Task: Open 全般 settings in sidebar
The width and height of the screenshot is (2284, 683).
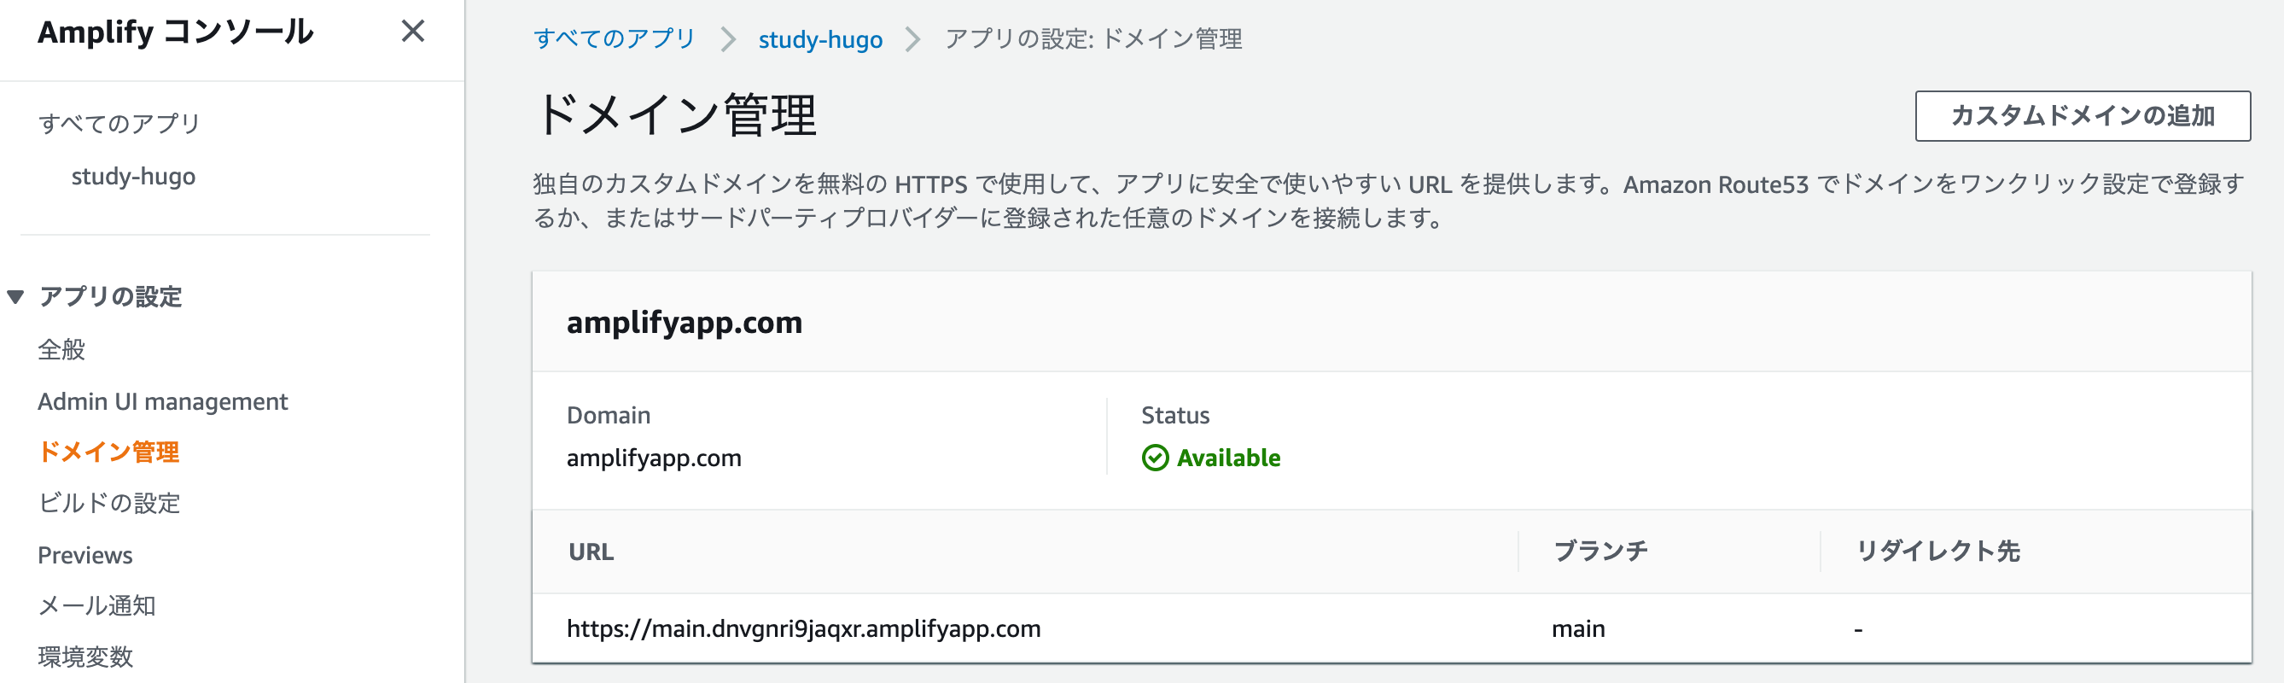Action: (x=61, y=349)
